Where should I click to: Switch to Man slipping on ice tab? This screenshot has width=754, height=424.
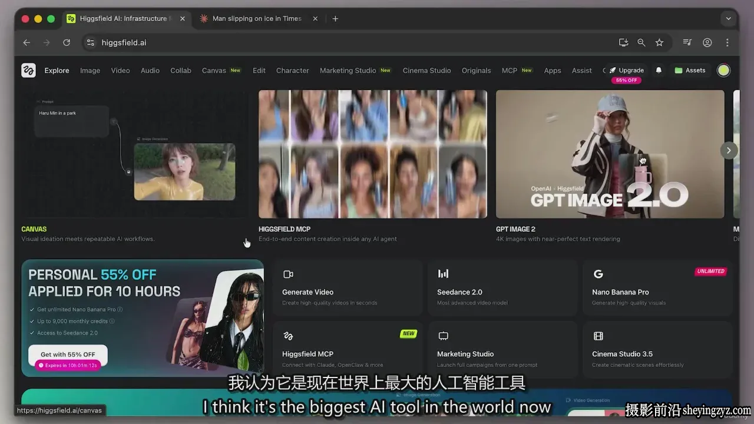coord(256,19)
